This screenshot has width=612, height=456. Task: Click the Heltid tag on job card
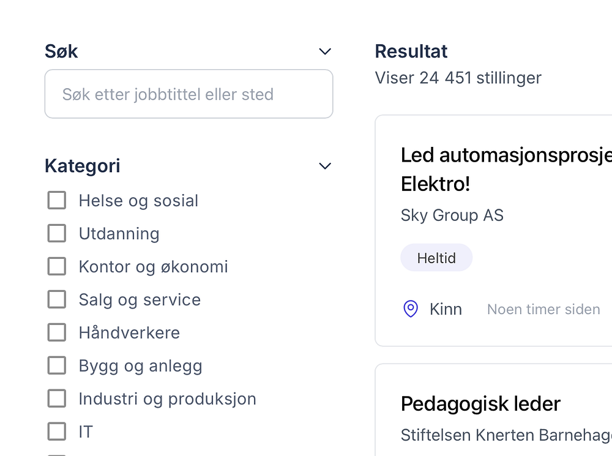click(436, 258)
